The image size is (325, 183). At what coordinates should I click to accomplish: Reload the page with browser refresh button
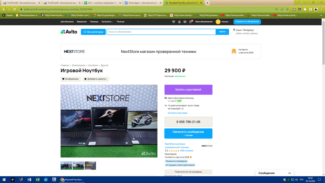click(x=15, y=9)
